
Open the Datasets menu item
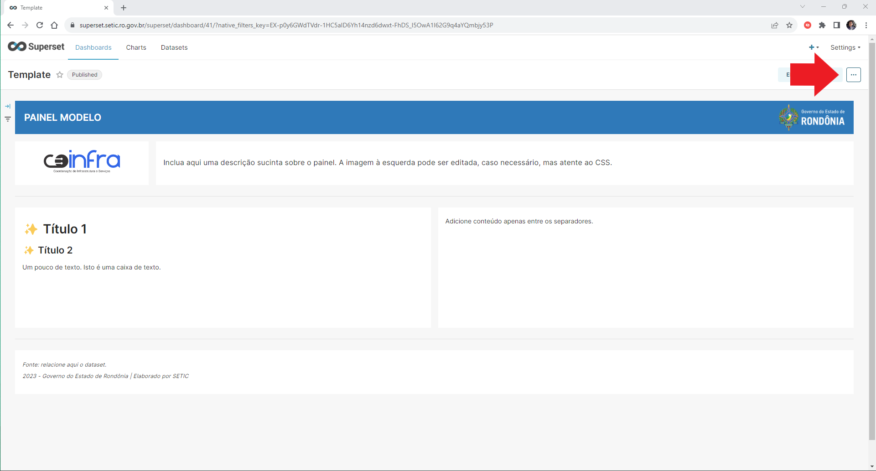point(174,47)
